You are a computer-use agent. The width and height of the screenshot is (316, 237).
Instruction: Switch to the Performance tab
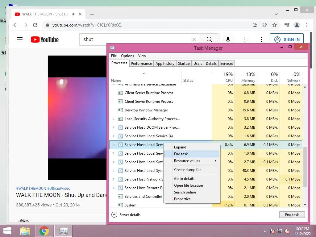[141, 64]
